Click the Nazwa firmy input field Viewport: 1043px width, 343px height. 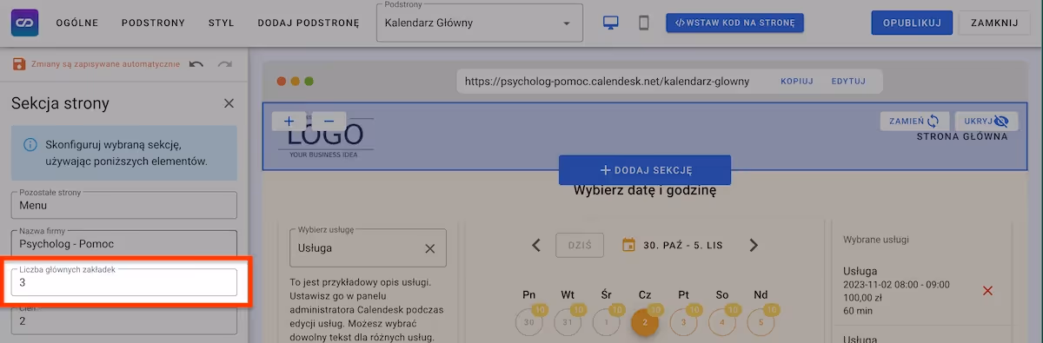(123, 244)
